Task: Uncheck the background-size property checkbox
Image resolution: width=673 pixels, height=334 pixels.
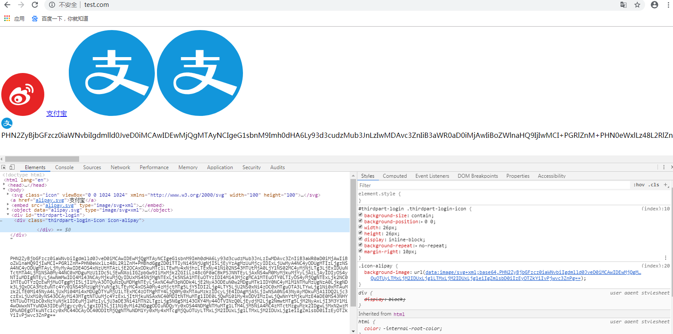Action: 361,215
